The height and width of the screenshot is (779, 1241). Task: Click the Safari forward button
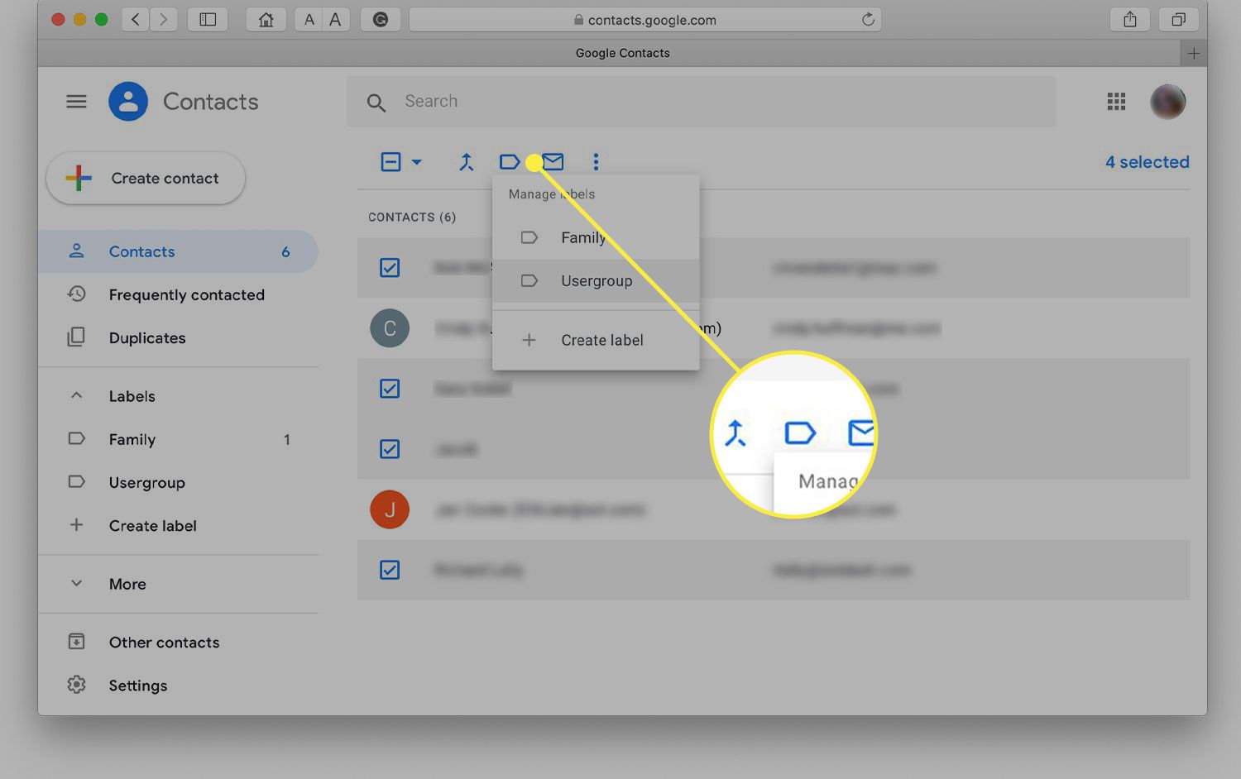click(163, 19)
